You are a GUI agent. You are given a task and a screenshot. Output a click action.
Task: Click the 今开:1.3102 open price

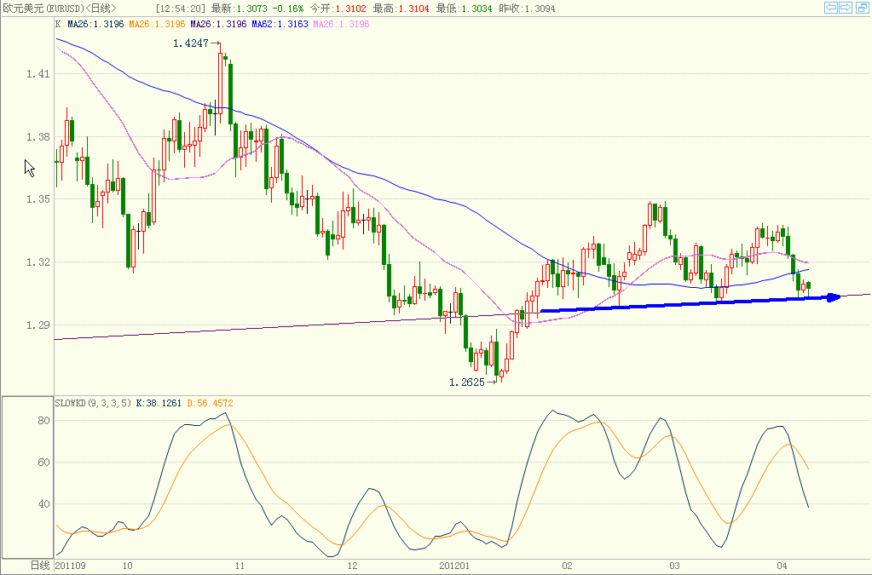[x=338, y=9]
